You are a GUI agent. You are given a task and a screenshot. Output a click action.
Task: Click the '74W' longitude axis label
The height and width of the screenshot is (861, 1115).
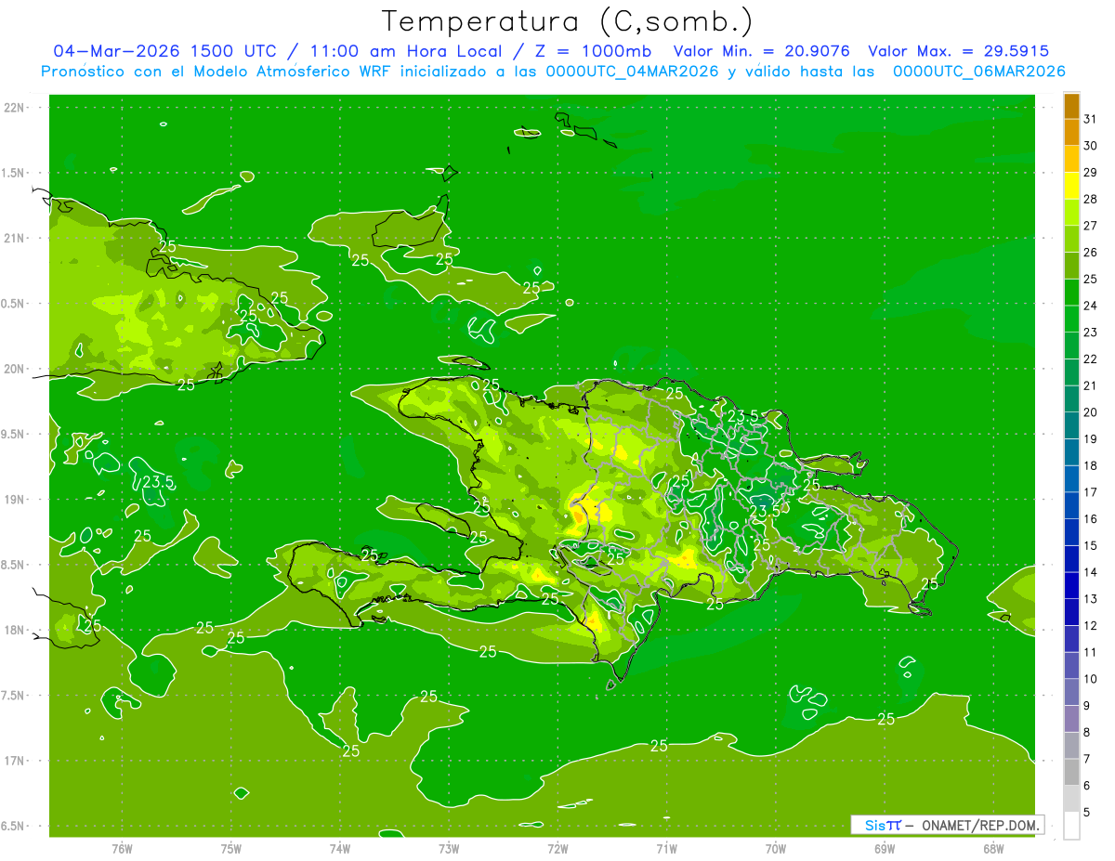[x=340, y=849]
